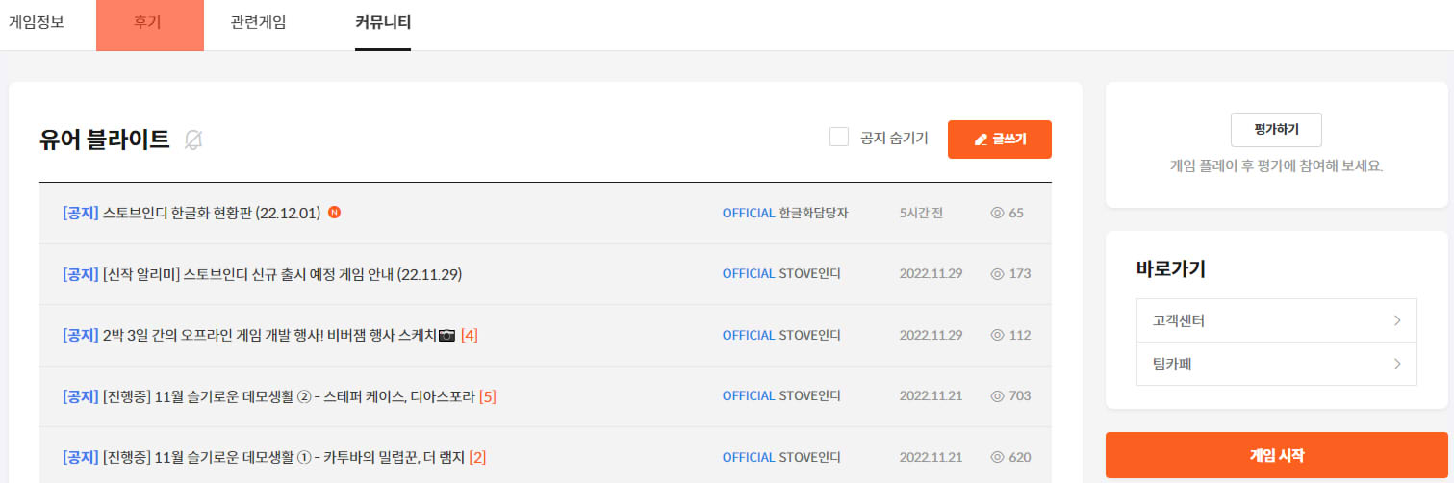1454x483 pixels.
Task: Go to the 게임정보 tab
Action: point(37,22)
